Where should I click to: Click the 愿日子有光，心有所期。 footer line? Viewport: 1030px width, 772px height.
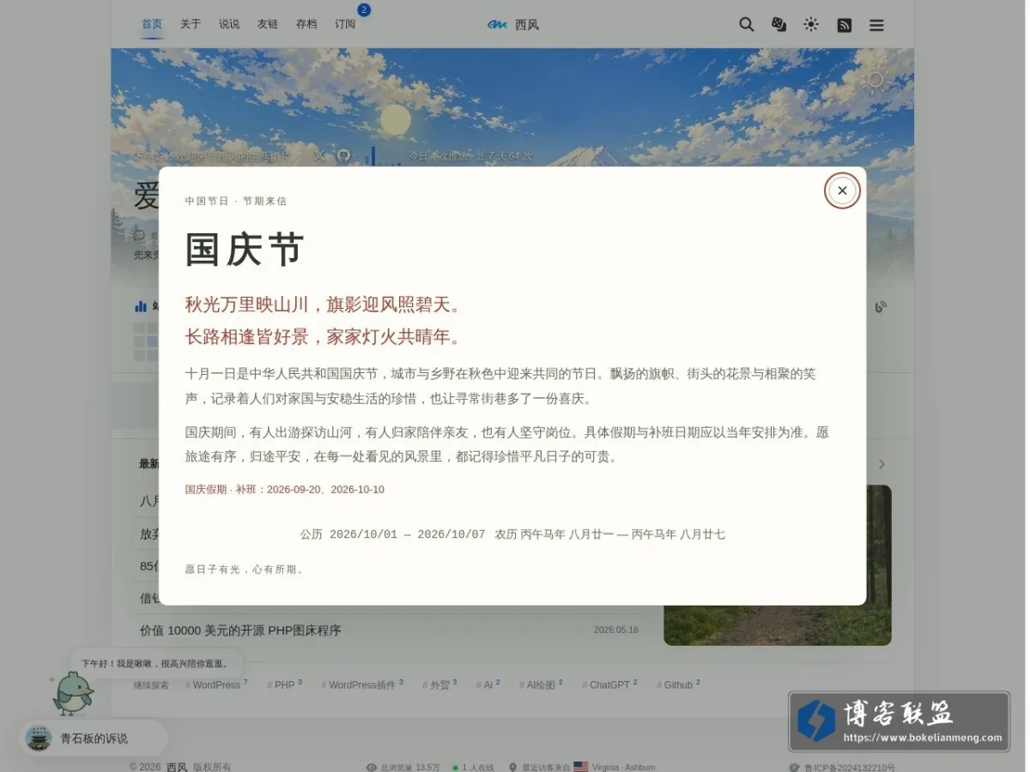pyautogui.click(x=245, y=569)
